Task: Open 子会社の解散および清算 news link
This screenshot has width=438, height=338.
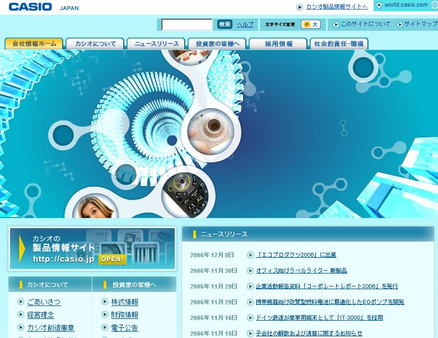Action: pyautogui.click(x=309, y=334)
